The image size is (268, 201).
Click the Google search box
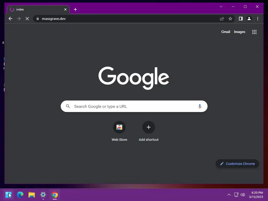134,106
